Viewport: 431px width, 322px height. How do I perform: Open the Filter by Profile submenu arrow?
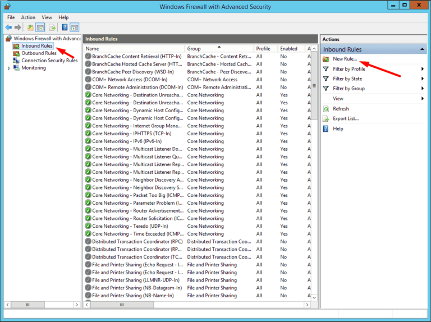click(x=423, y=69)
